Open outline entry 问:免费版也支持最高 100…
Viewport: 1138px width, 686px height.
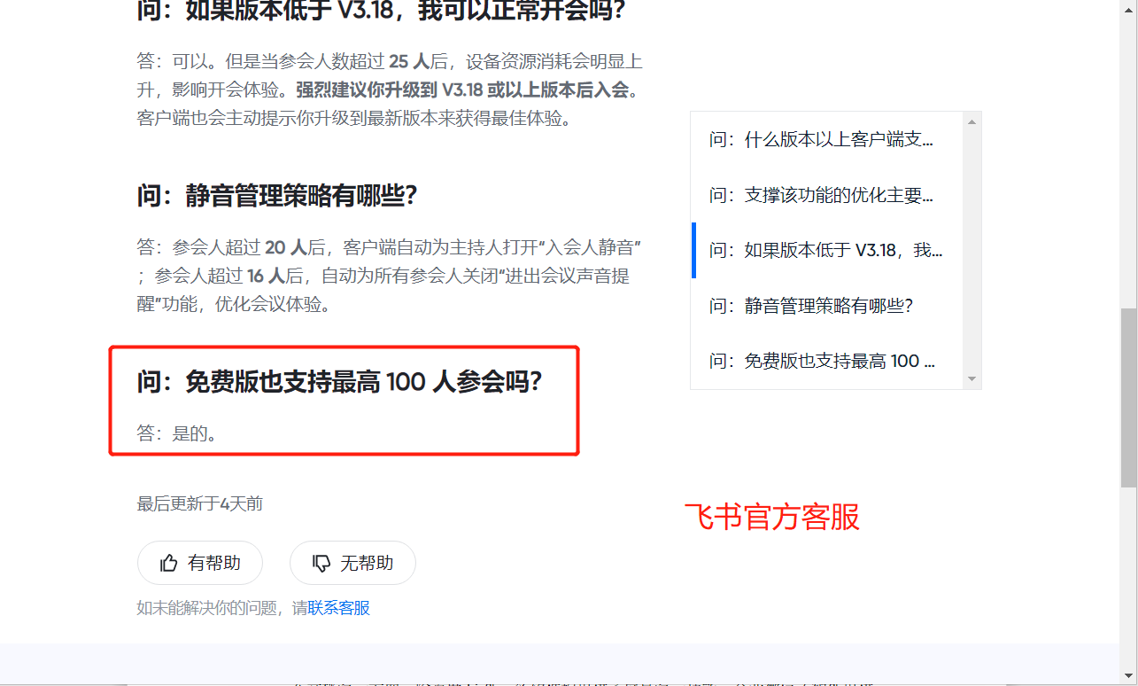[x=822, y=361]
